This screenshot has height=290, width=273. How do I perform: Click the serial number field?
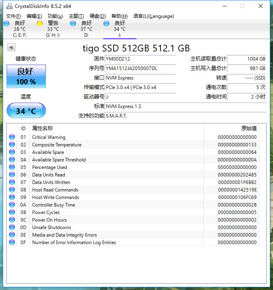pyautogui.click(x=140, y=68)
